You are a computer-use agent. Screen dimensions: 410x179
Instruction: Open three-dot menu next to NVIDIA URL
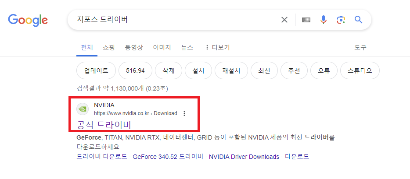pos(184,113)
